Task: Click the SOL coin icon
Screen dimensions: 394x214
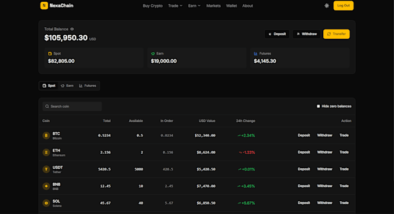Action: pyautogui.click(x=46, y=203)
